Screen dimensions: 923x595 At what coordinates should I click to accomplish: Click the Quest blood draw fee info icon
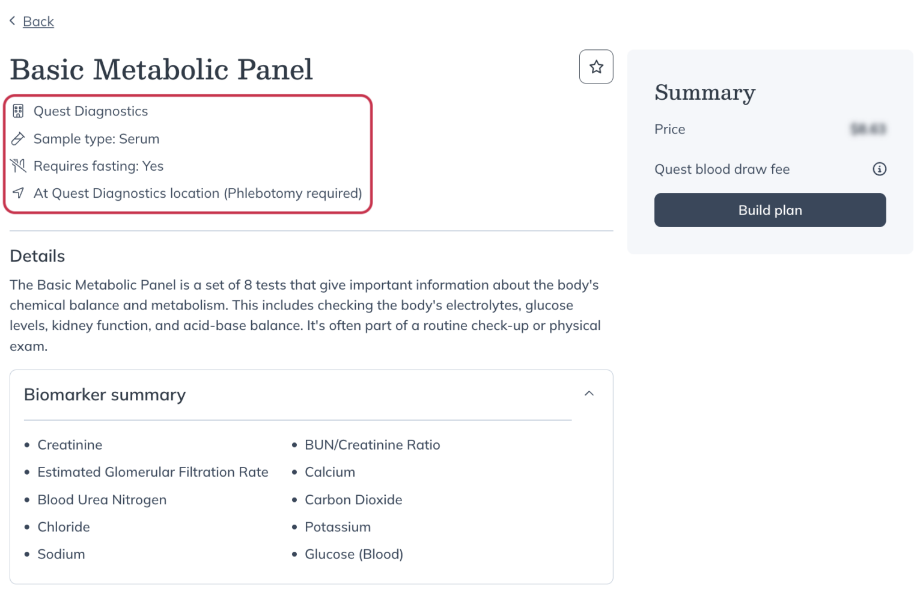[879, 169]
